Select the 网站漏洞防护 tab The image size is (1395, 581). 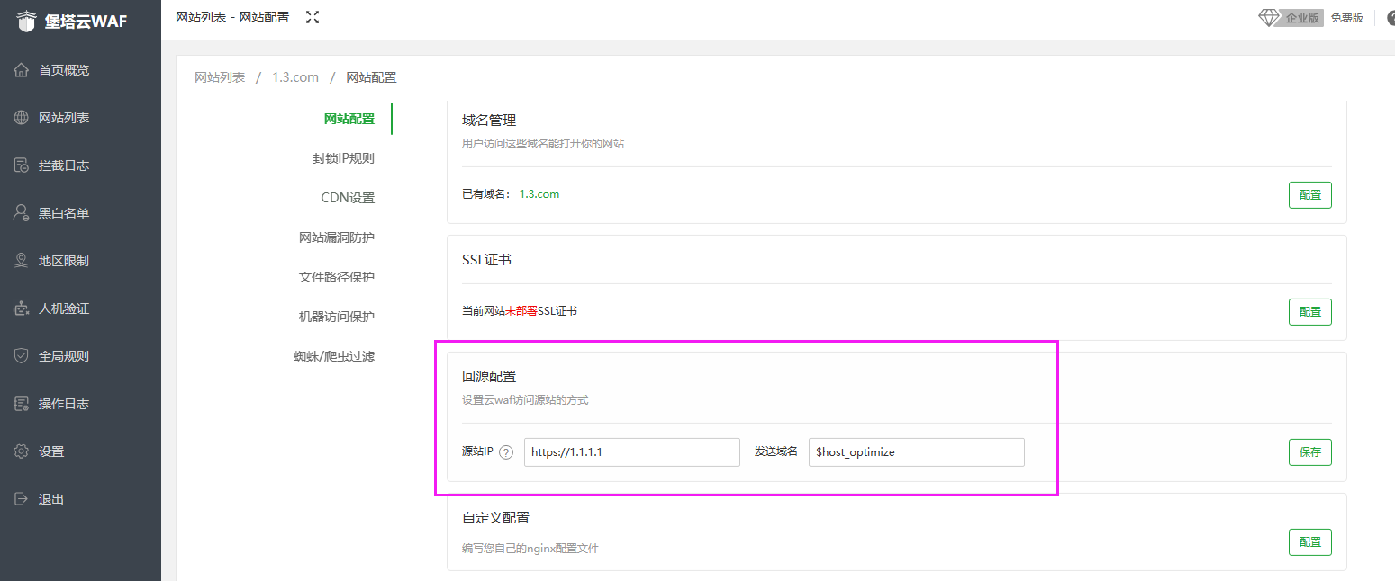pyautogui.click(x=337, y=237)
